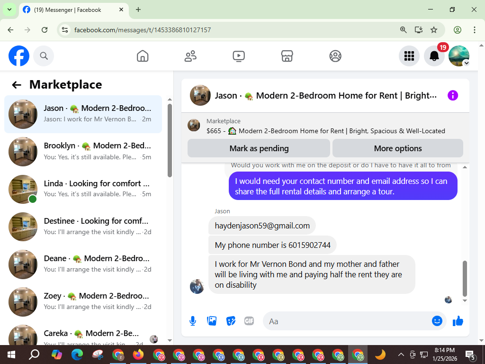This screenshot has width=485, height=364.
Task: Select the Destinee conversation in list
Action: point(83,227)
